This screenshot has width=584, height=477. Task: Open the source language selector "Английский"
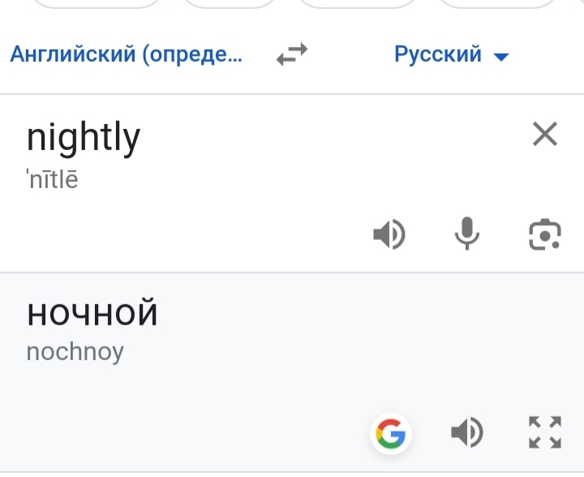(x=126, y=55)
